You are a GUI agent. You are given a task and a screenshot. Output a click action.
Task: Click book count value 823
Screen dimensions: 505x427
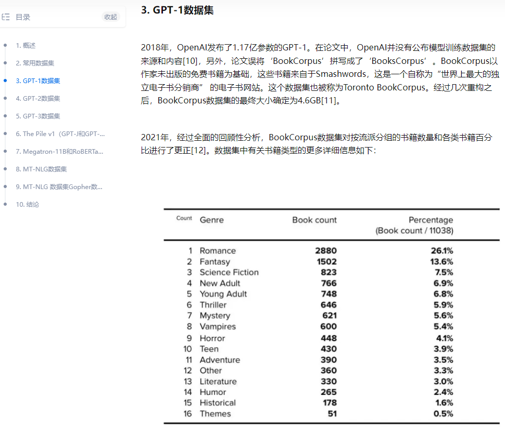click(329, 272)
